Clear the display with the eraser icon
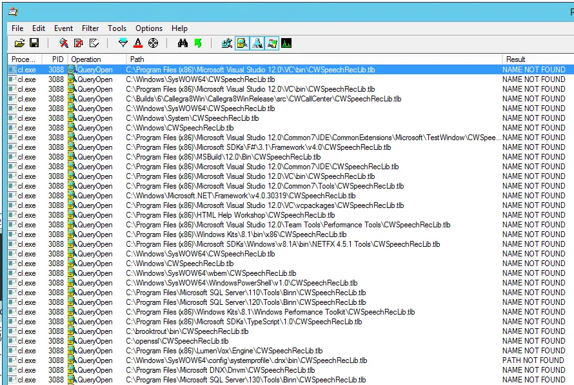This screenshot has width=574, height=385. pos(94,43)
